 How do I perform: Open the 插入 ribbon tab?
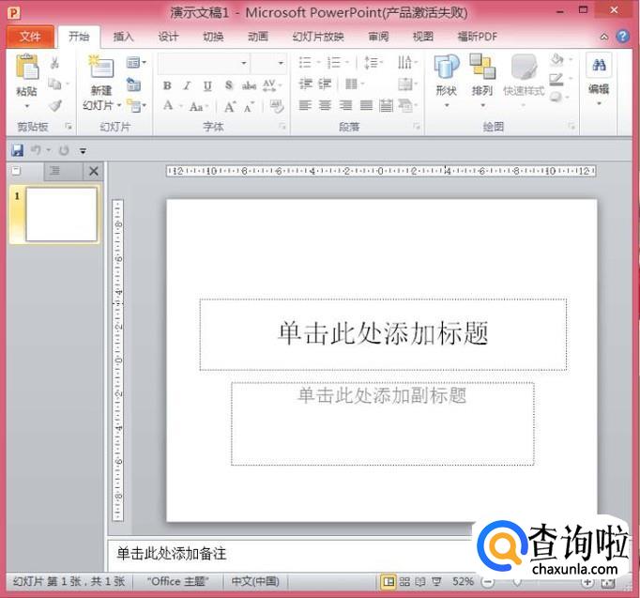[123, 37]
